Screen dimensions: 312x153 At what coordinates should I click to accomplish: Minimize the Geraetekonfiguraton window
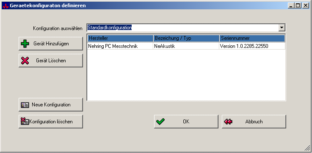tap(291, 6)
